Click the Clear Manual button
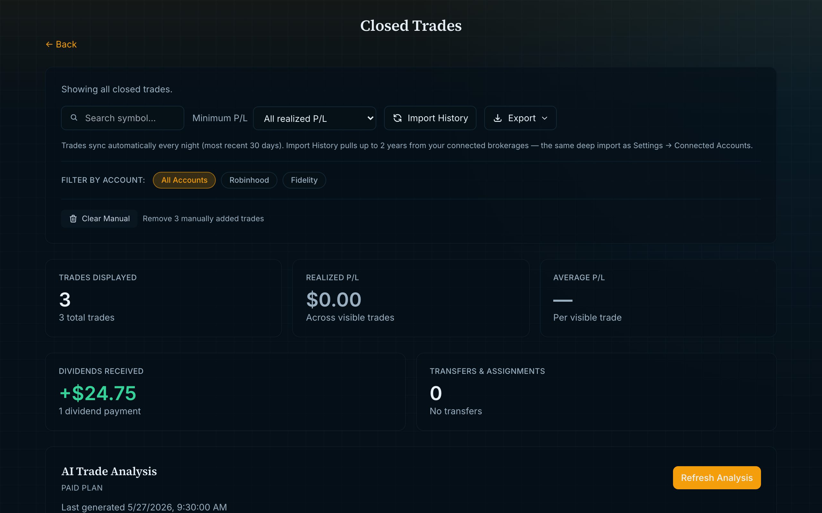 [x=99, y=218]
